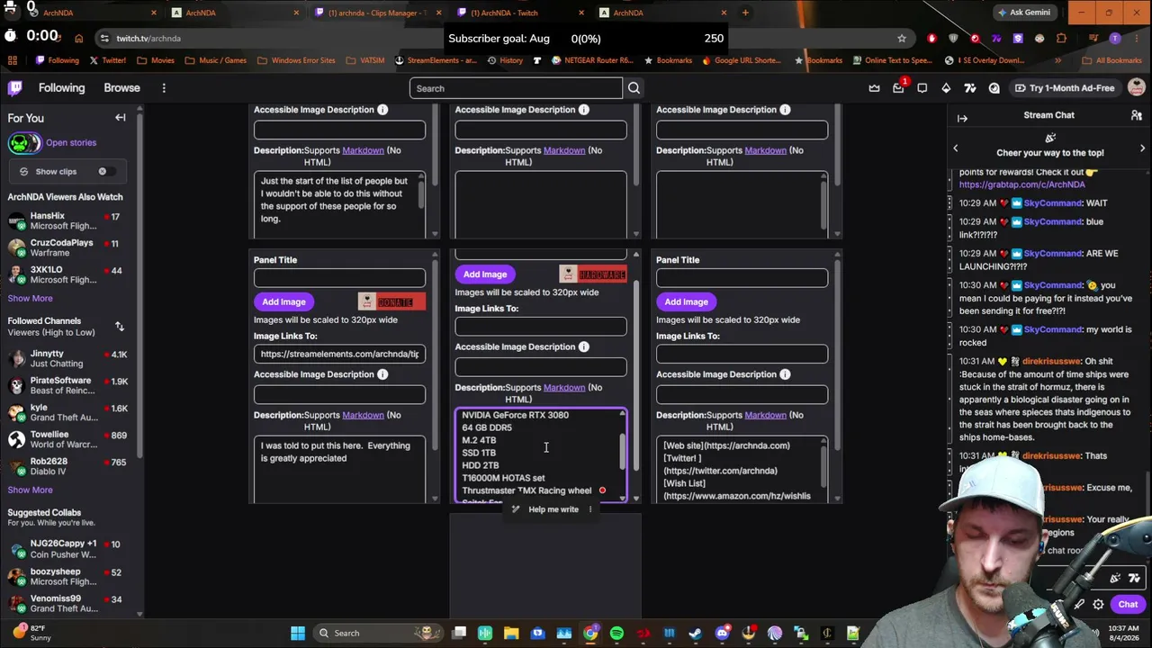Open the more options dots beside Browse

click(x=164, y=88)
